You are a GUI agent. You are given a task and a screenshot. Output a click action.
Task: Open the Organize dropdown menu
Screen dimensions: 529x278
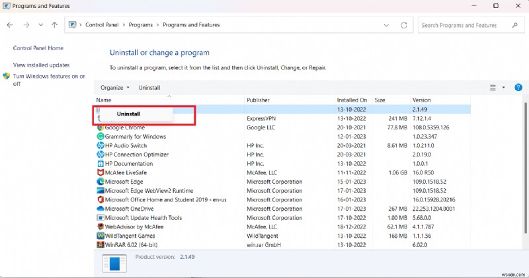pos(114,88)
